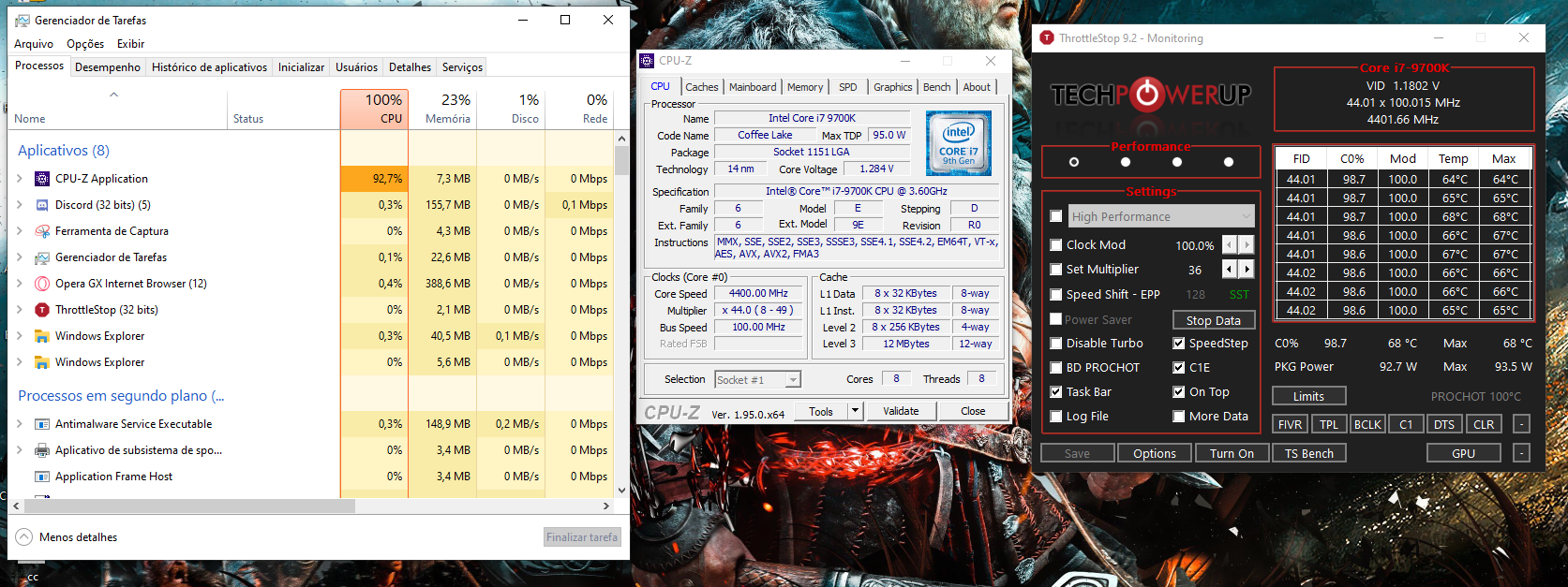
Task: Expand the Antimalware Service Executable row
Action: click(x=20, y=424)
